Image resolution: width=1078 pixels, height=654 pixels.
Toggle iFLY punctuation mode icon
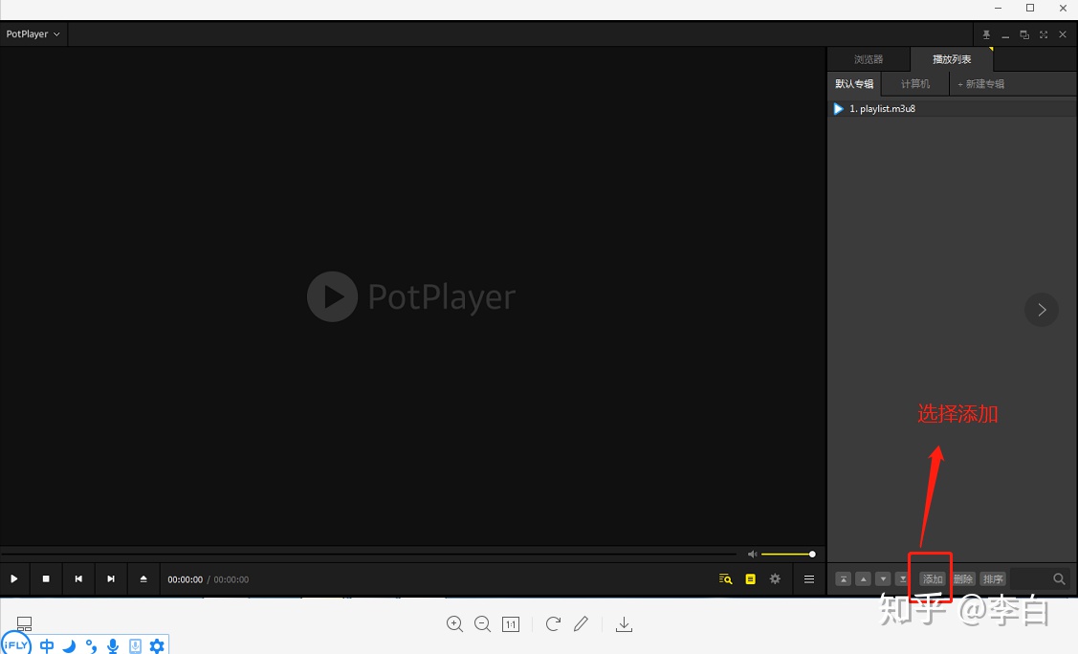coord(91,645)
